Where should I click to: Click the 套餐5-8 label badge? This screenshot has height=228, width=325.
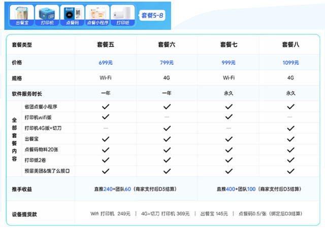pyautogui.click(x=152, y=15)
